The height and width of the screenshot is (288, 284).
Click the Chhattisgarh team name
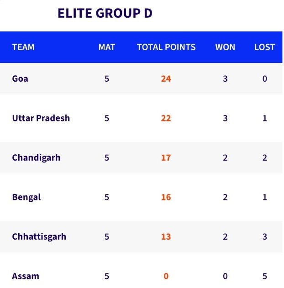point(39,236)
